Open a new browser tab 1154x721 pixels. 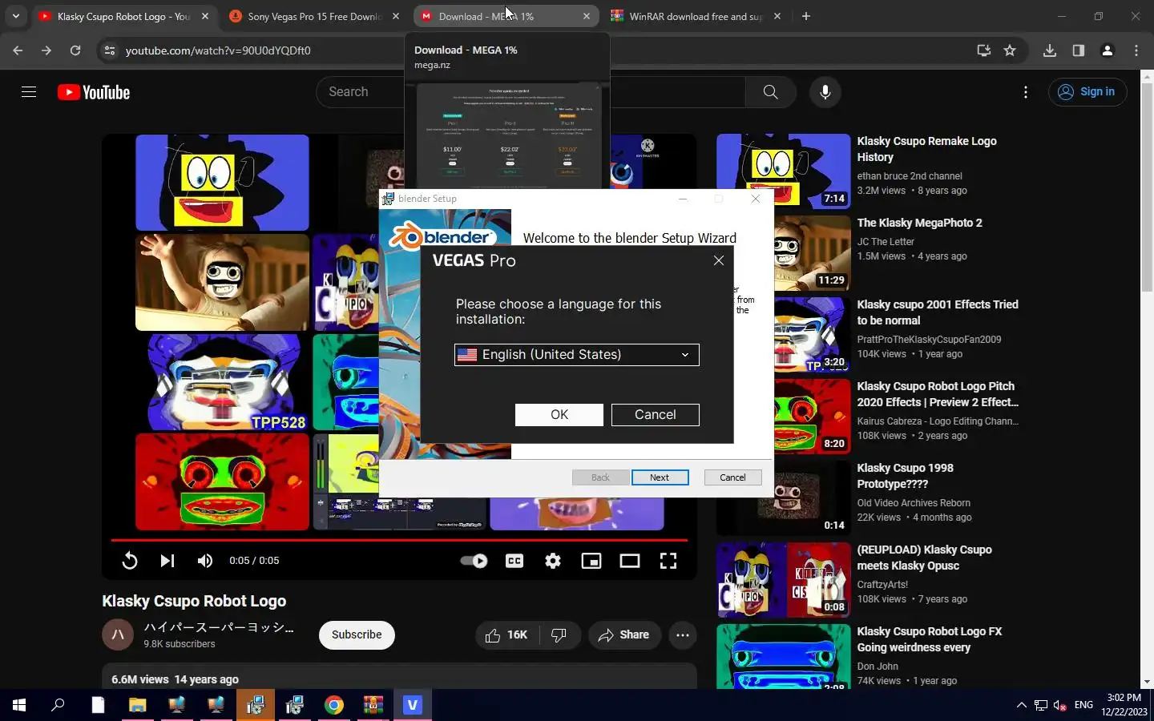click(x=806, y=16)
